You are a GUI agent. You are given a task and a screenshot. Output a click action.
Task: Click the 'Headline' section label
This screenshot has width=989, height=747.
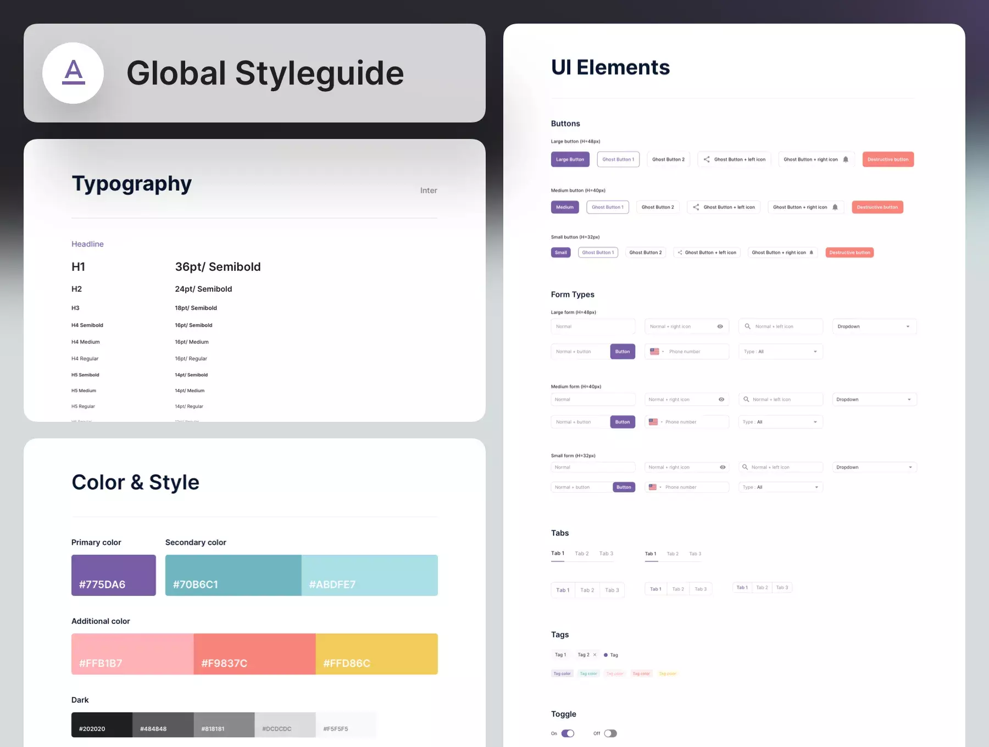(87, 244)
